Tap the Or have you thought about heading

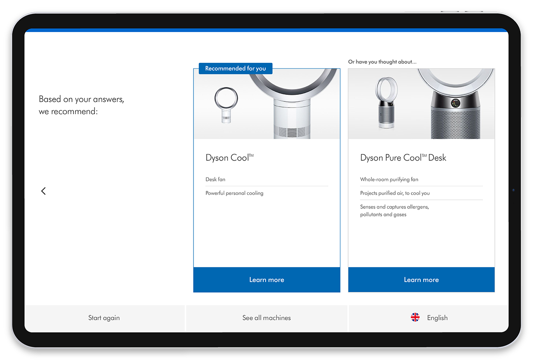(x=382, y=62)
